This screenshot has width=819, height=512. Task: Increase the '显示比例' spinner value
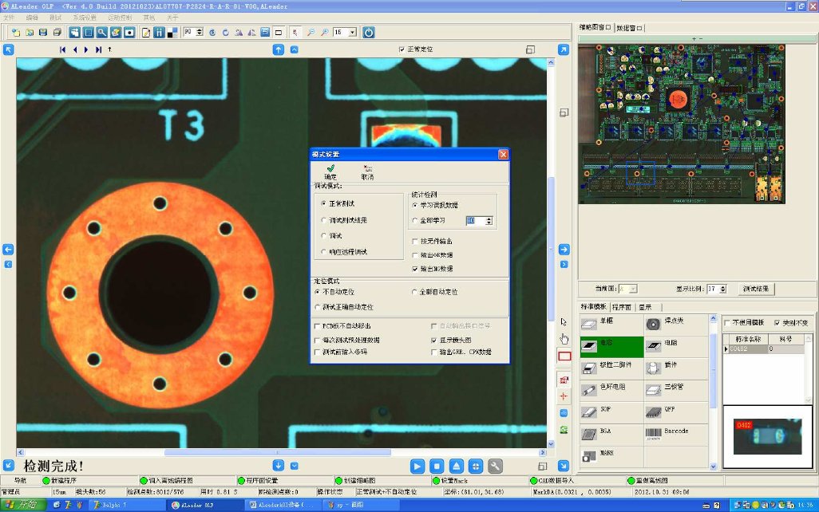723,286
